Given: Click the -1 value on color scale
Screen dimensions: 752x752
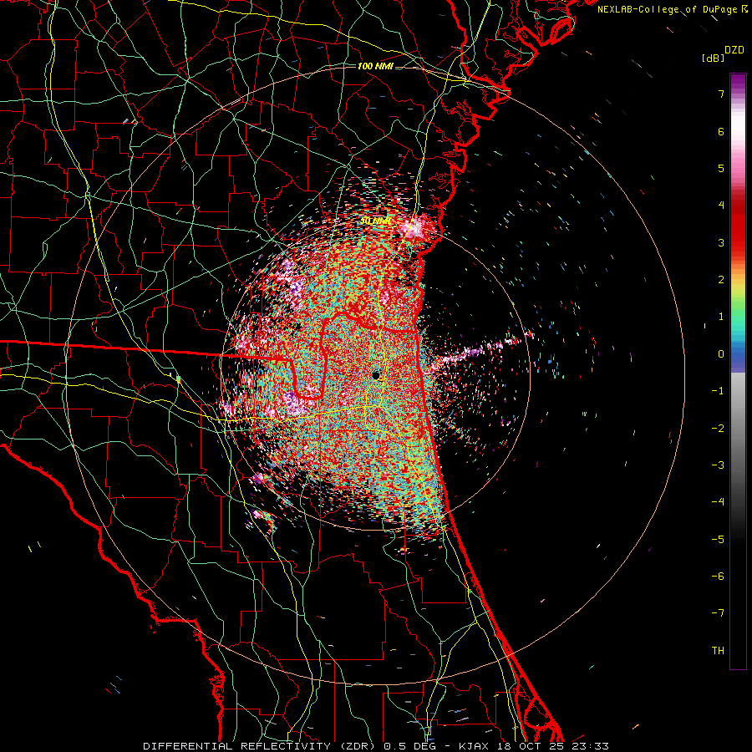Looking at the screenshot, I should point(718,391).
